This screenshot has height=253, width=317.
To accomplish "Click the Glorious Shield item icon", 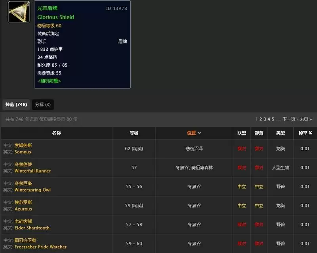I will 19,12.
